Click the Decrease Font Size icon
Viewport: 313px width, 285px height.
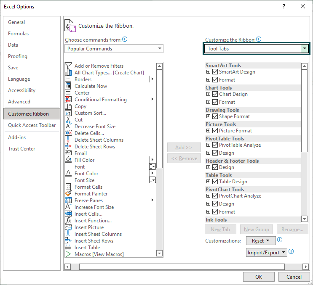click(68, 126)
